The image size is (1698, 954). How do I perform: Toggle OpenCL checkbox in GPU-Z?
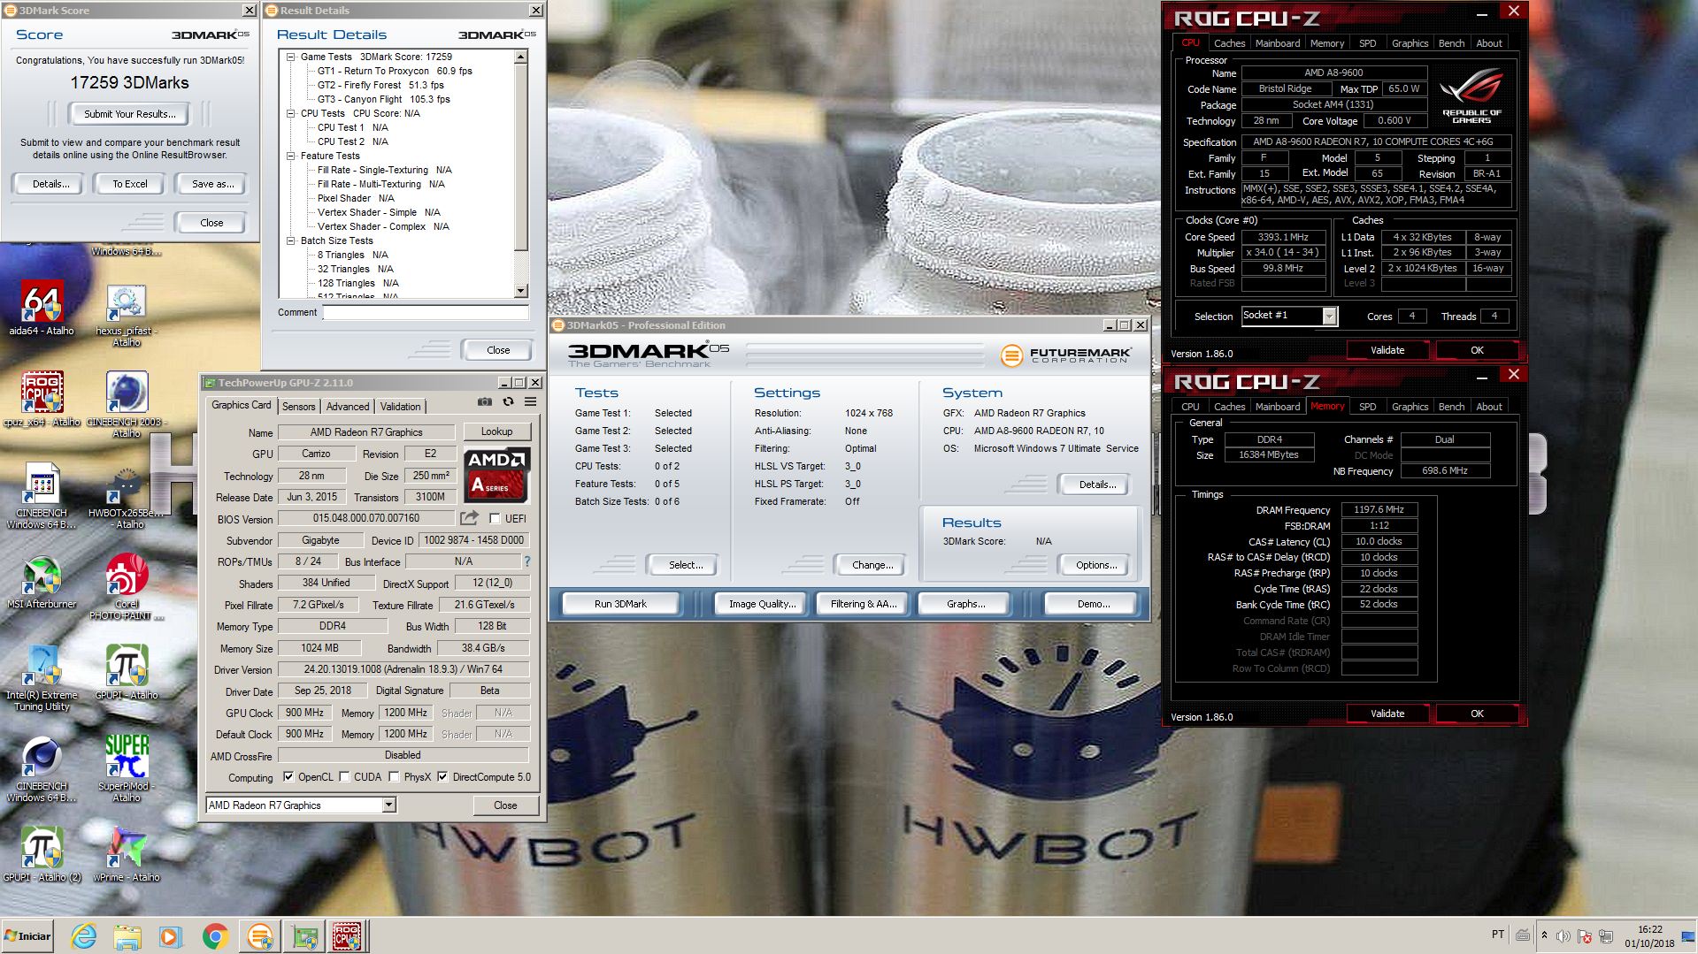point(288,777)
